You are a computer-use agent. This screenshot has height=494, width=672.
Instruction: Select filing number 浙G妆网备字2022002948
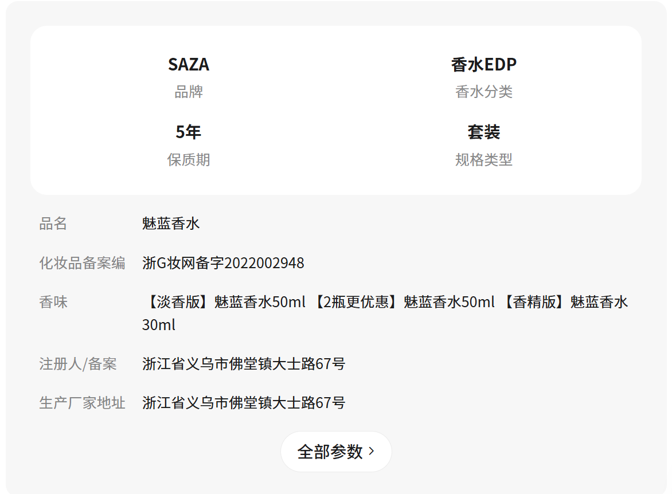(x=223, y=263)
